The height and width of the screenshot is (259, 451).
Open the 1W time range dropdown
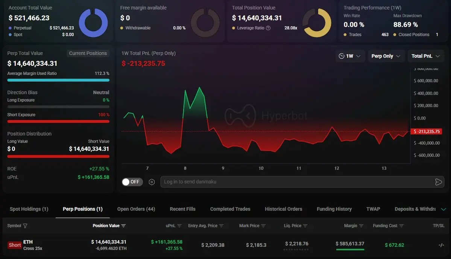pyautogui.click(x=350, y=56)
